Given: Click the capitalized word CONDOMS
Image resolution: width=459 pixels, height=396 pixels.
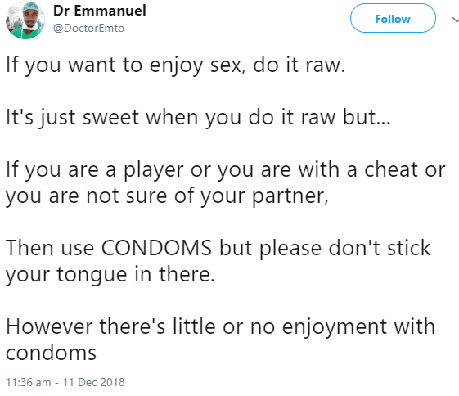Looking at the screenshot, I should [156, 248].
